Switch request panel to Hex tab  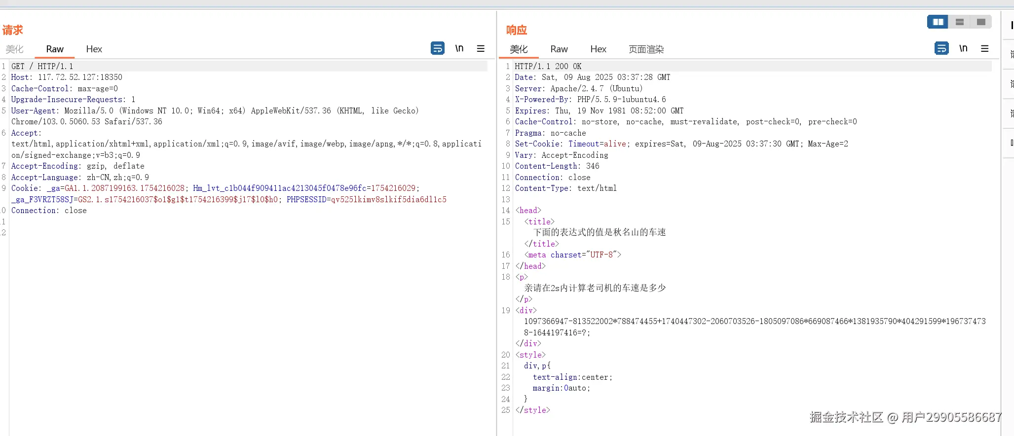click(94, 49)
